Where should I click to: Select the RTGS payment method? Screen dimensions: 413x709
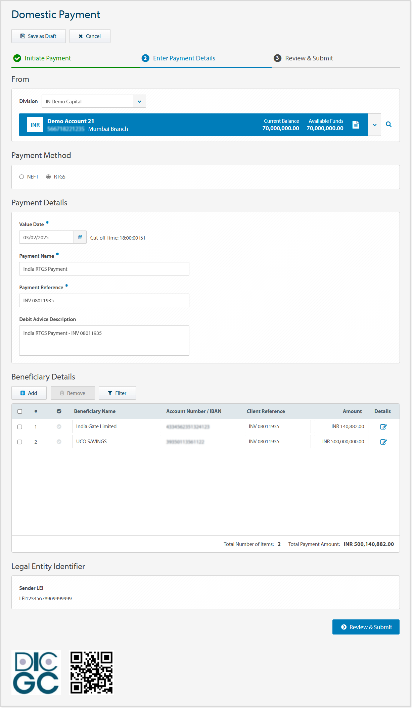tap(49, 177)
